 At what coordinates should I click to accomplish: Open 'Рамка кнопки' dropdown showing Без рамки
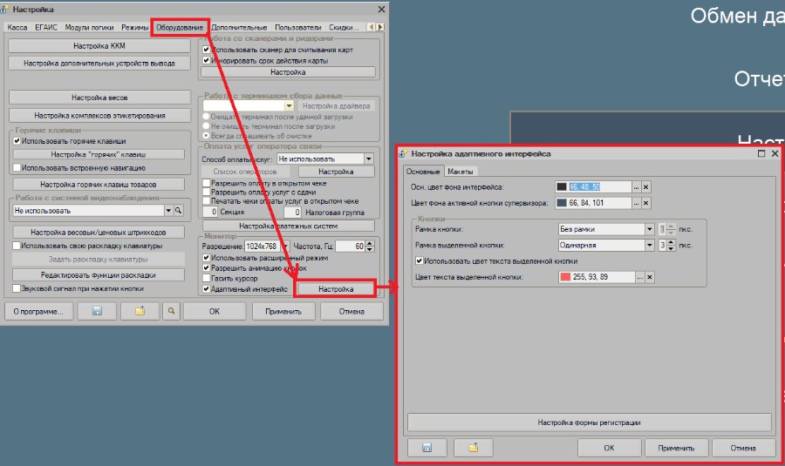649,229
